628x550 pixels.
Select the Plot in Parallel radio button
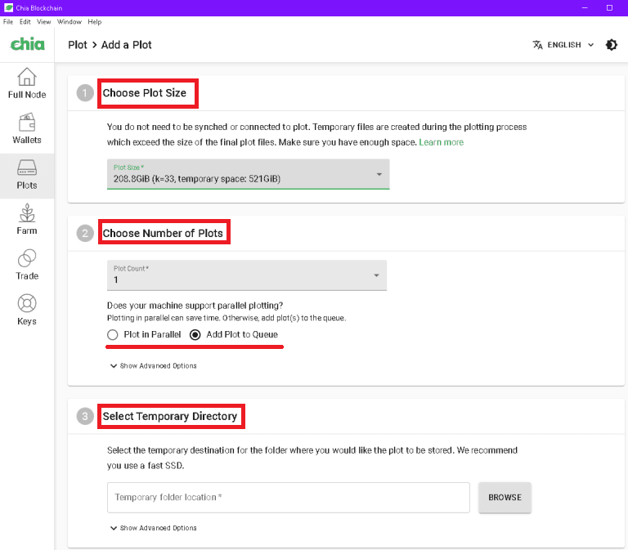tap(113, 334)
